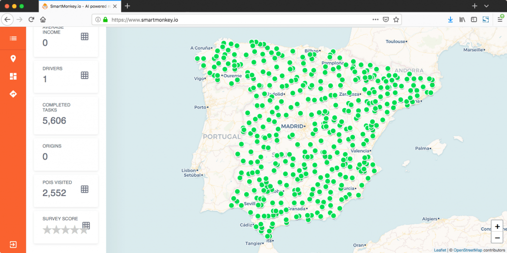
Task: Click the Toulouse city label on map
Action: (396, 42)
